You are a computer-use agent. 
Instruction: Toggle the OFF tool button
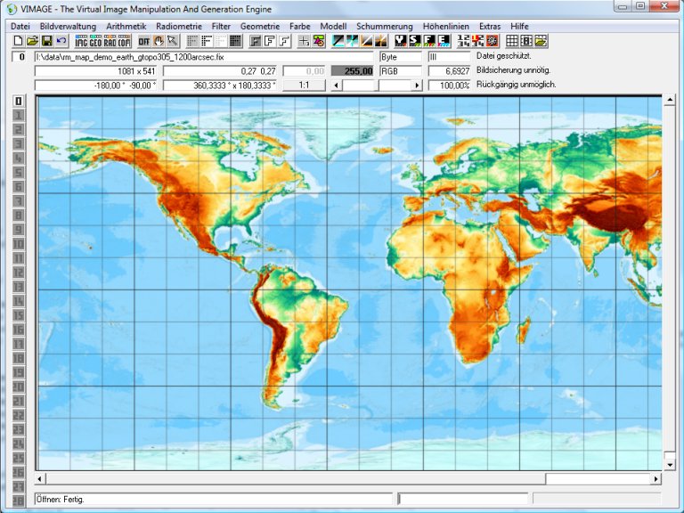144,41
